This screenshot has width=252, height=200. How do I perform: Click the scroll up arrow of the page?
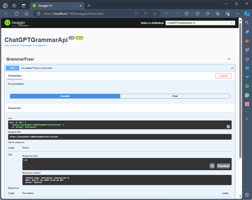click(240, 20)
